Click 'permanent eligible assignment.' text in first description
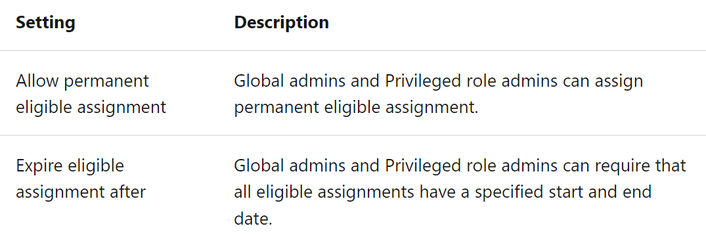The height and width of the screenshot is (247, 706). pyautogui.click(x=356, y=108)
